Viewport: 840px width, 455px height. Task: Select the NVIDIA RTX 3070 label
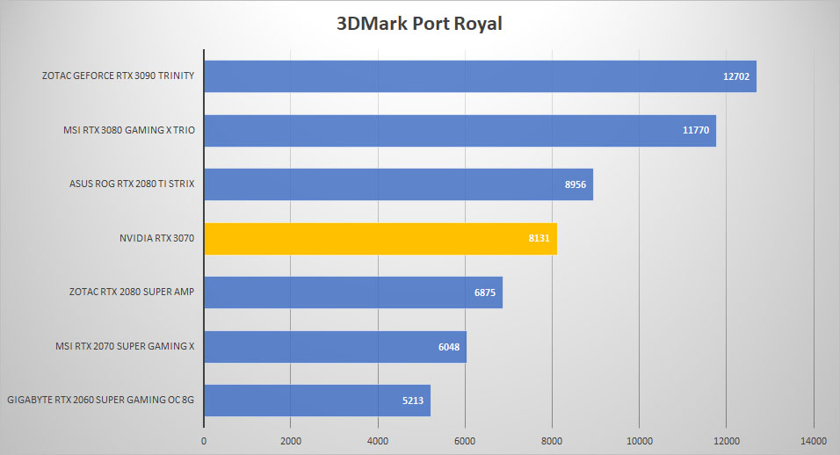(157, 238)
